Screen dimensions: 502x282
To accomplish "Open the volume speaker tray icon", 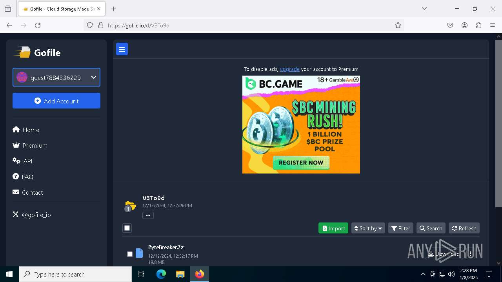I will point(451,274).
